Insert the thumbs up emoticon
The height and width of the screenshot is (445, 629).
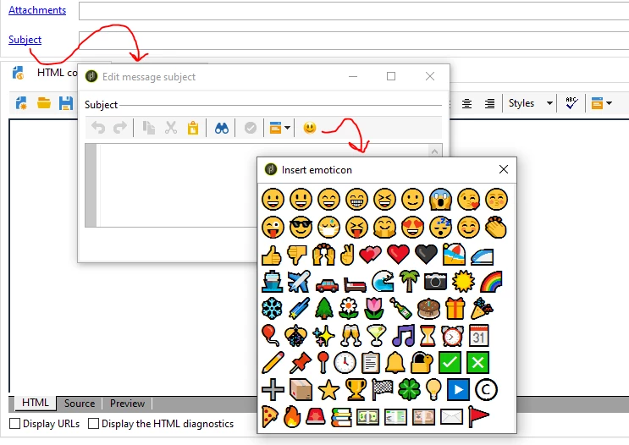[x=272, y=255]
